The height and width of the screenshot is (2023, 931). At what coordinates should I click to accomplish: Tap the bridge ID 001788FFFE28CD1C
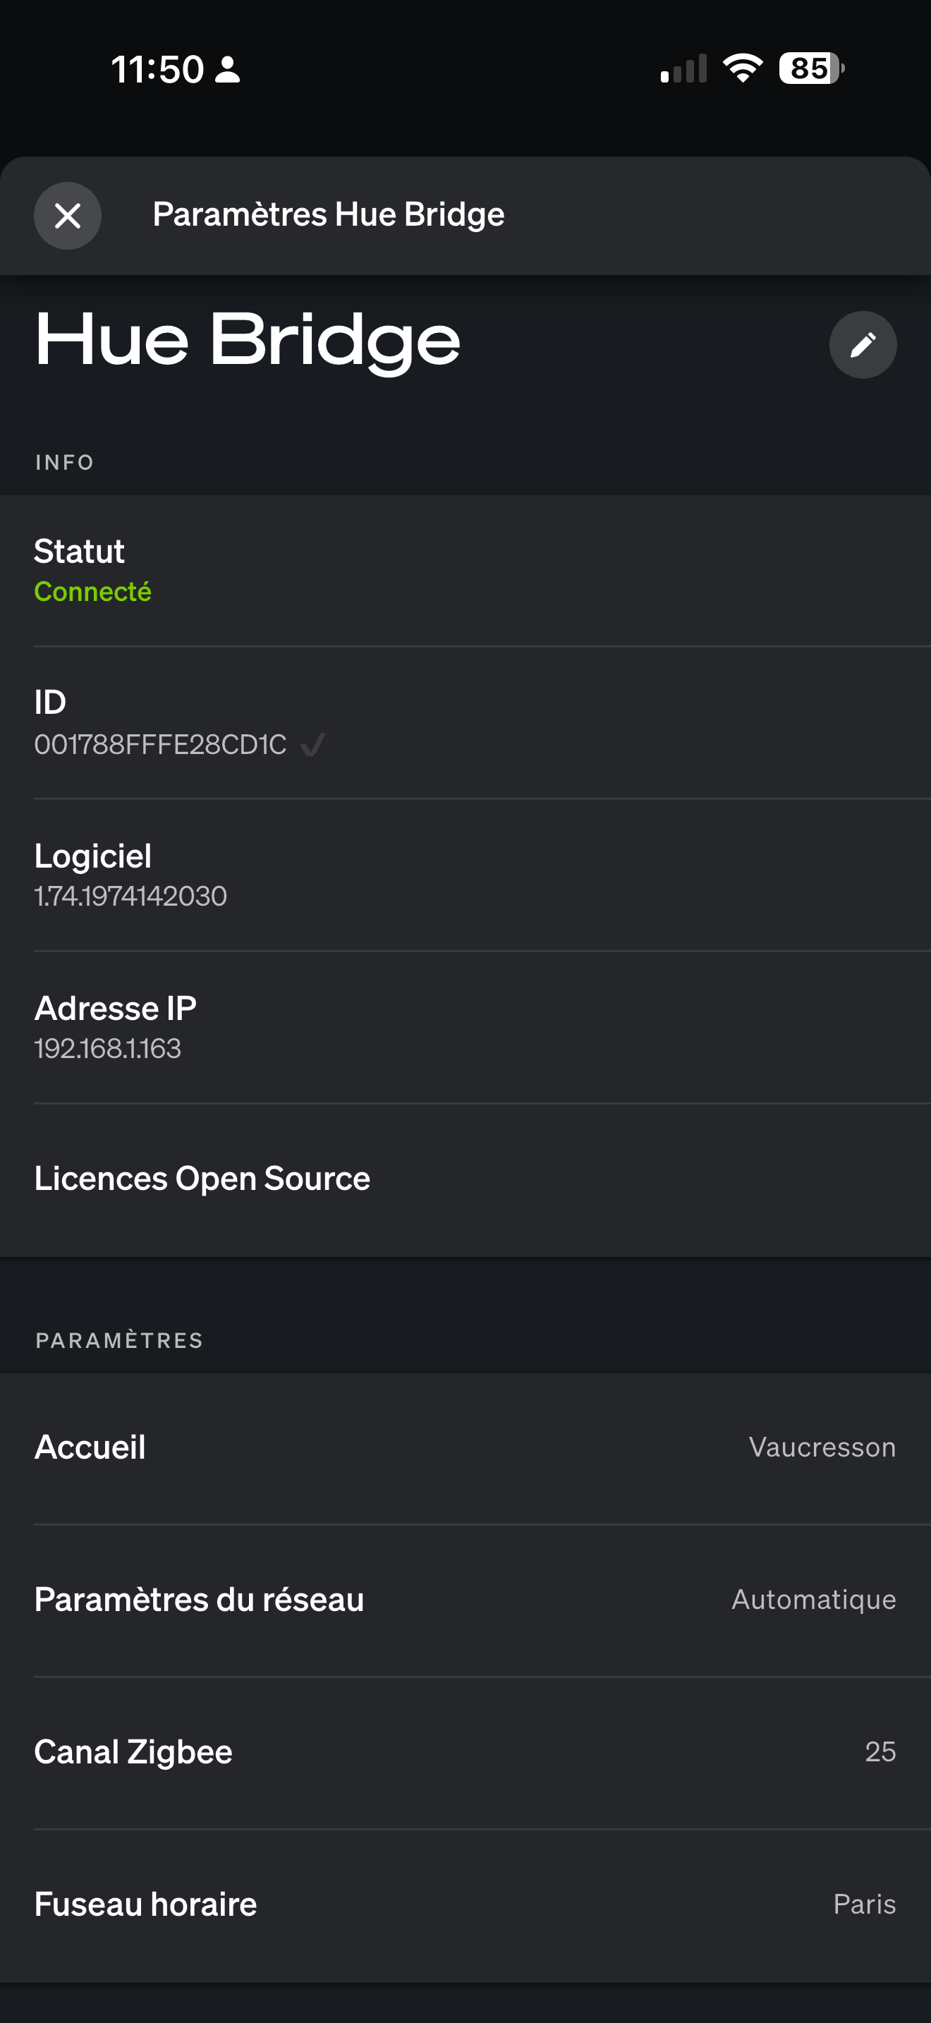click(x=160, y=744)
